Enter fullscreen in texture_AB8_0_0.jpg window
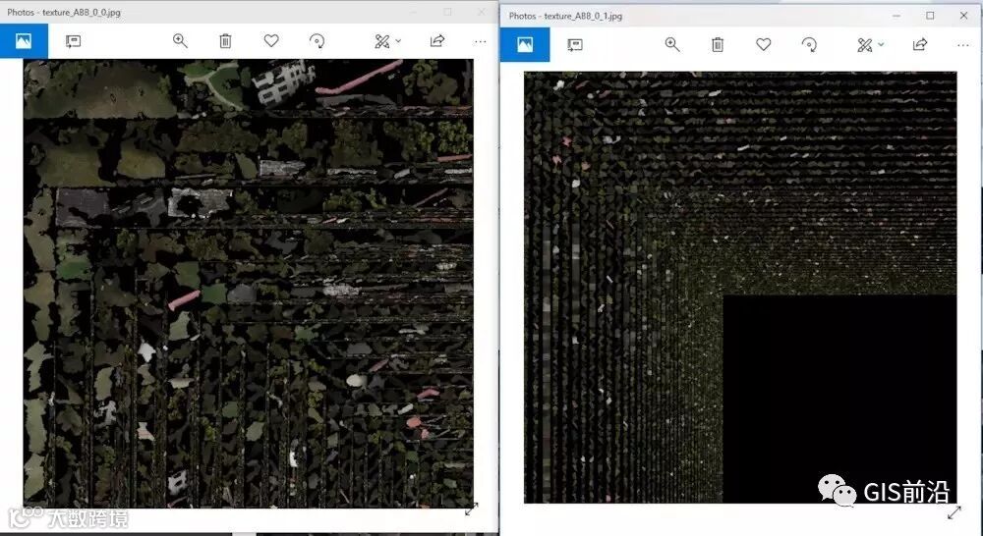Screen dimensions: 983x536 pos(472,509)
